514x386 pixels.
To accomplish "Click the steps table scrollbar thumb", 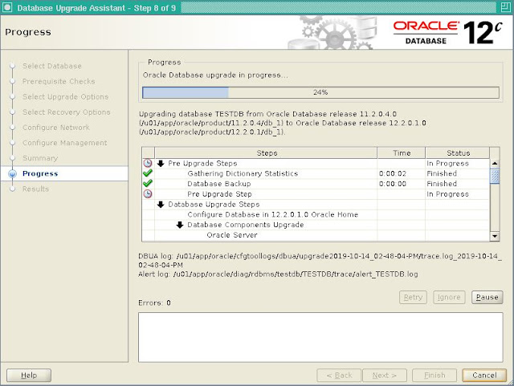I will [495, 176].
